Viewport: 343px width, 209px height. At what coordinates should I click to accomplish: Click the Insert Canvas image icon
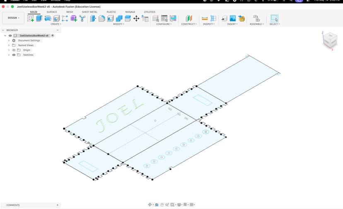tap(233, 18)
